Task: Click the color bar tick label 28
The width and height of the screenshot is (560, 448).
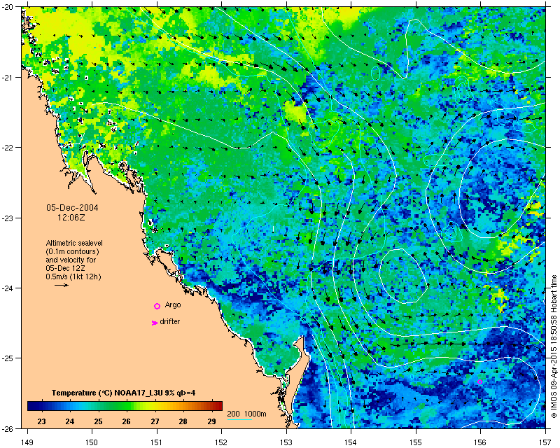Action: click(183, 421)
